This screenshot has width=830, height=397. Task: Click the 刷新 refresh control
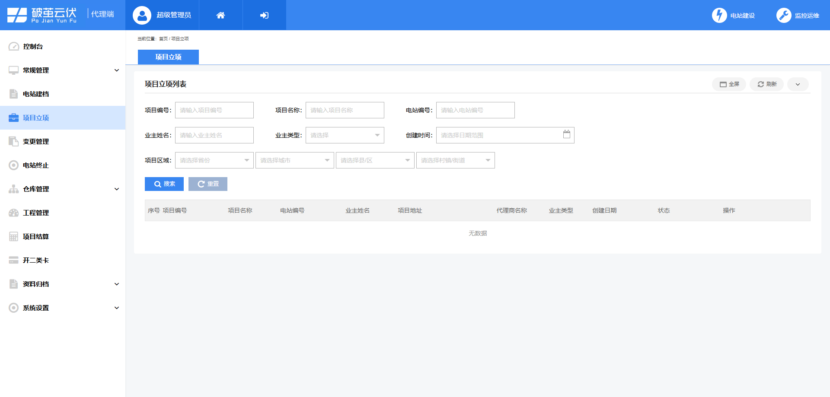(x=766, y=84)
